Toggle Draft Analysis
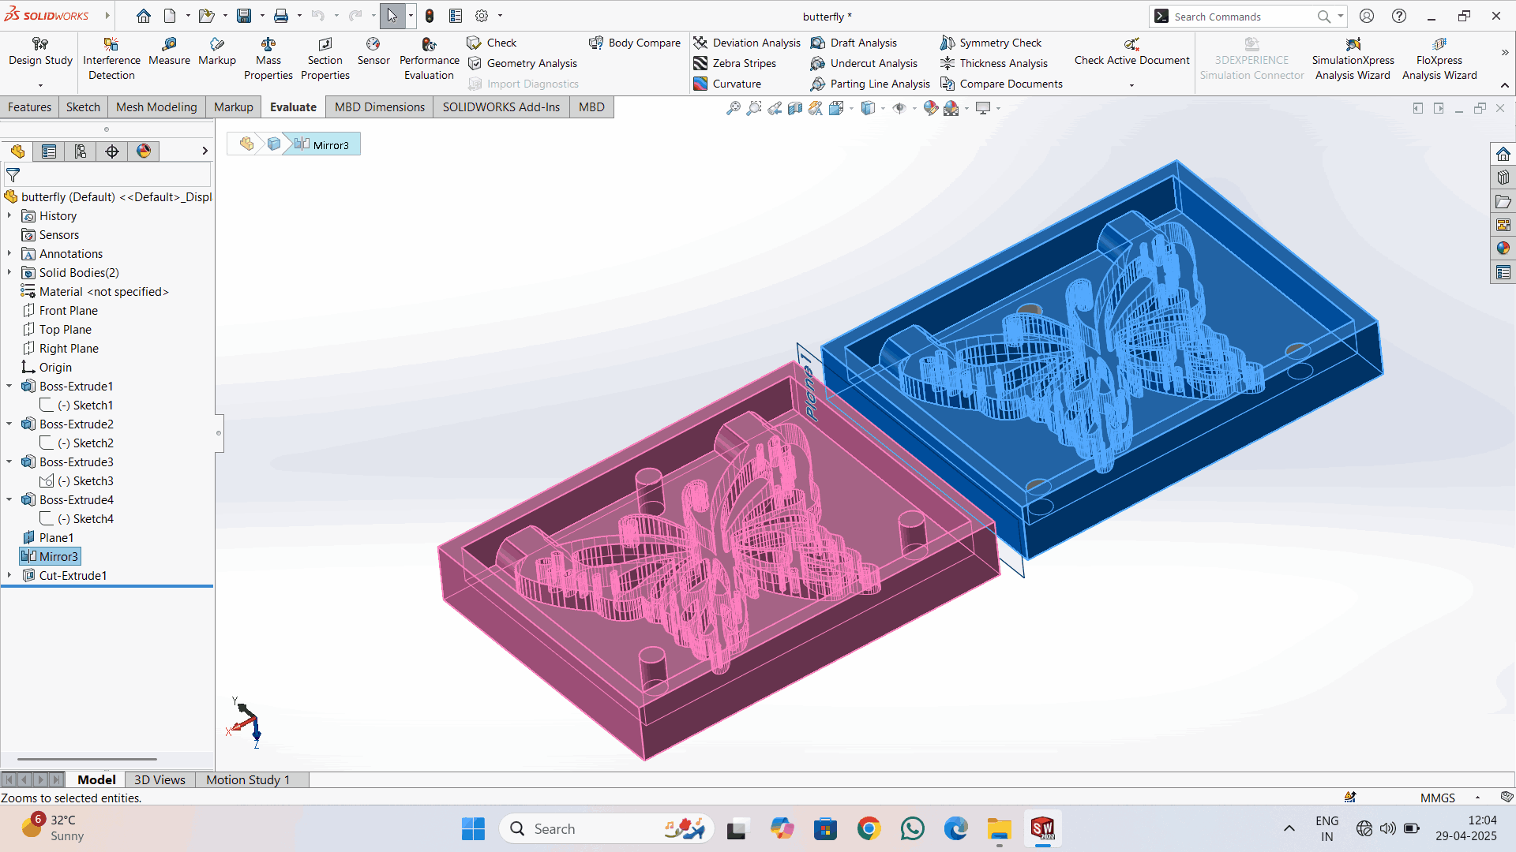 (x=854, y=43)
